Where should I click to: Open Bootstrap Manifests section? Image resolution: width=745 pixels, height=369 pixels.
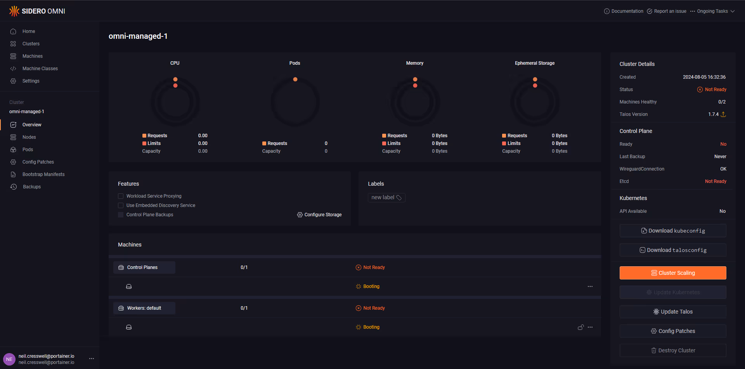(x=43, y=174)
